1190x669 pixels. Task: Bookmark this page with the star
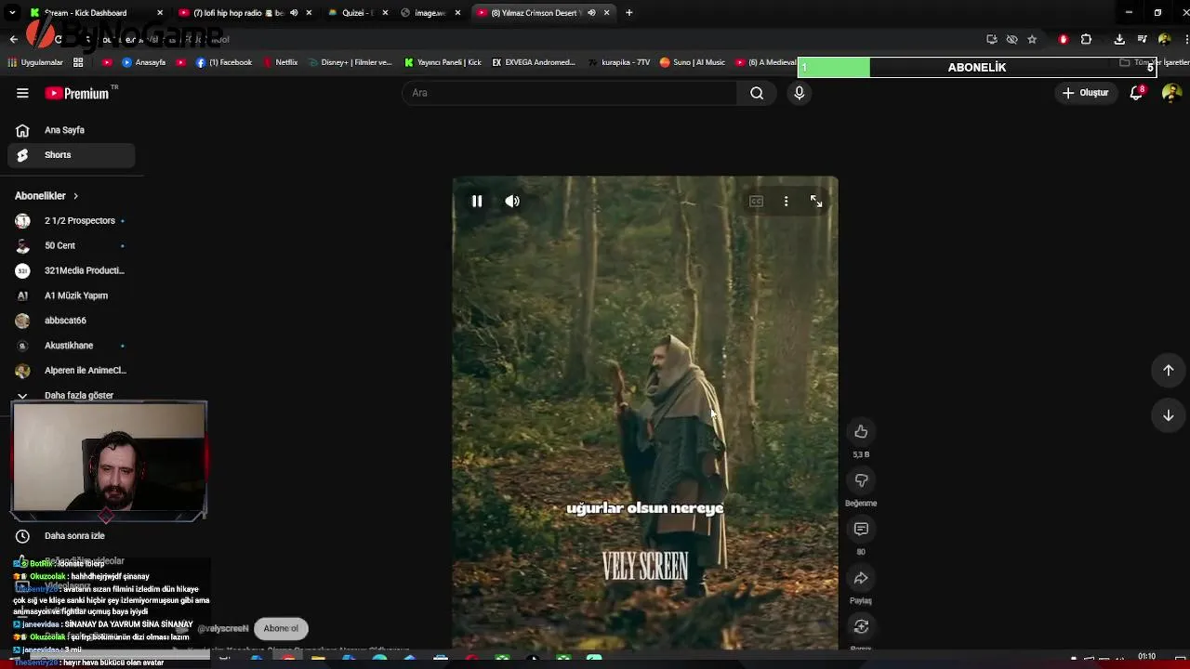(1032, 39)
